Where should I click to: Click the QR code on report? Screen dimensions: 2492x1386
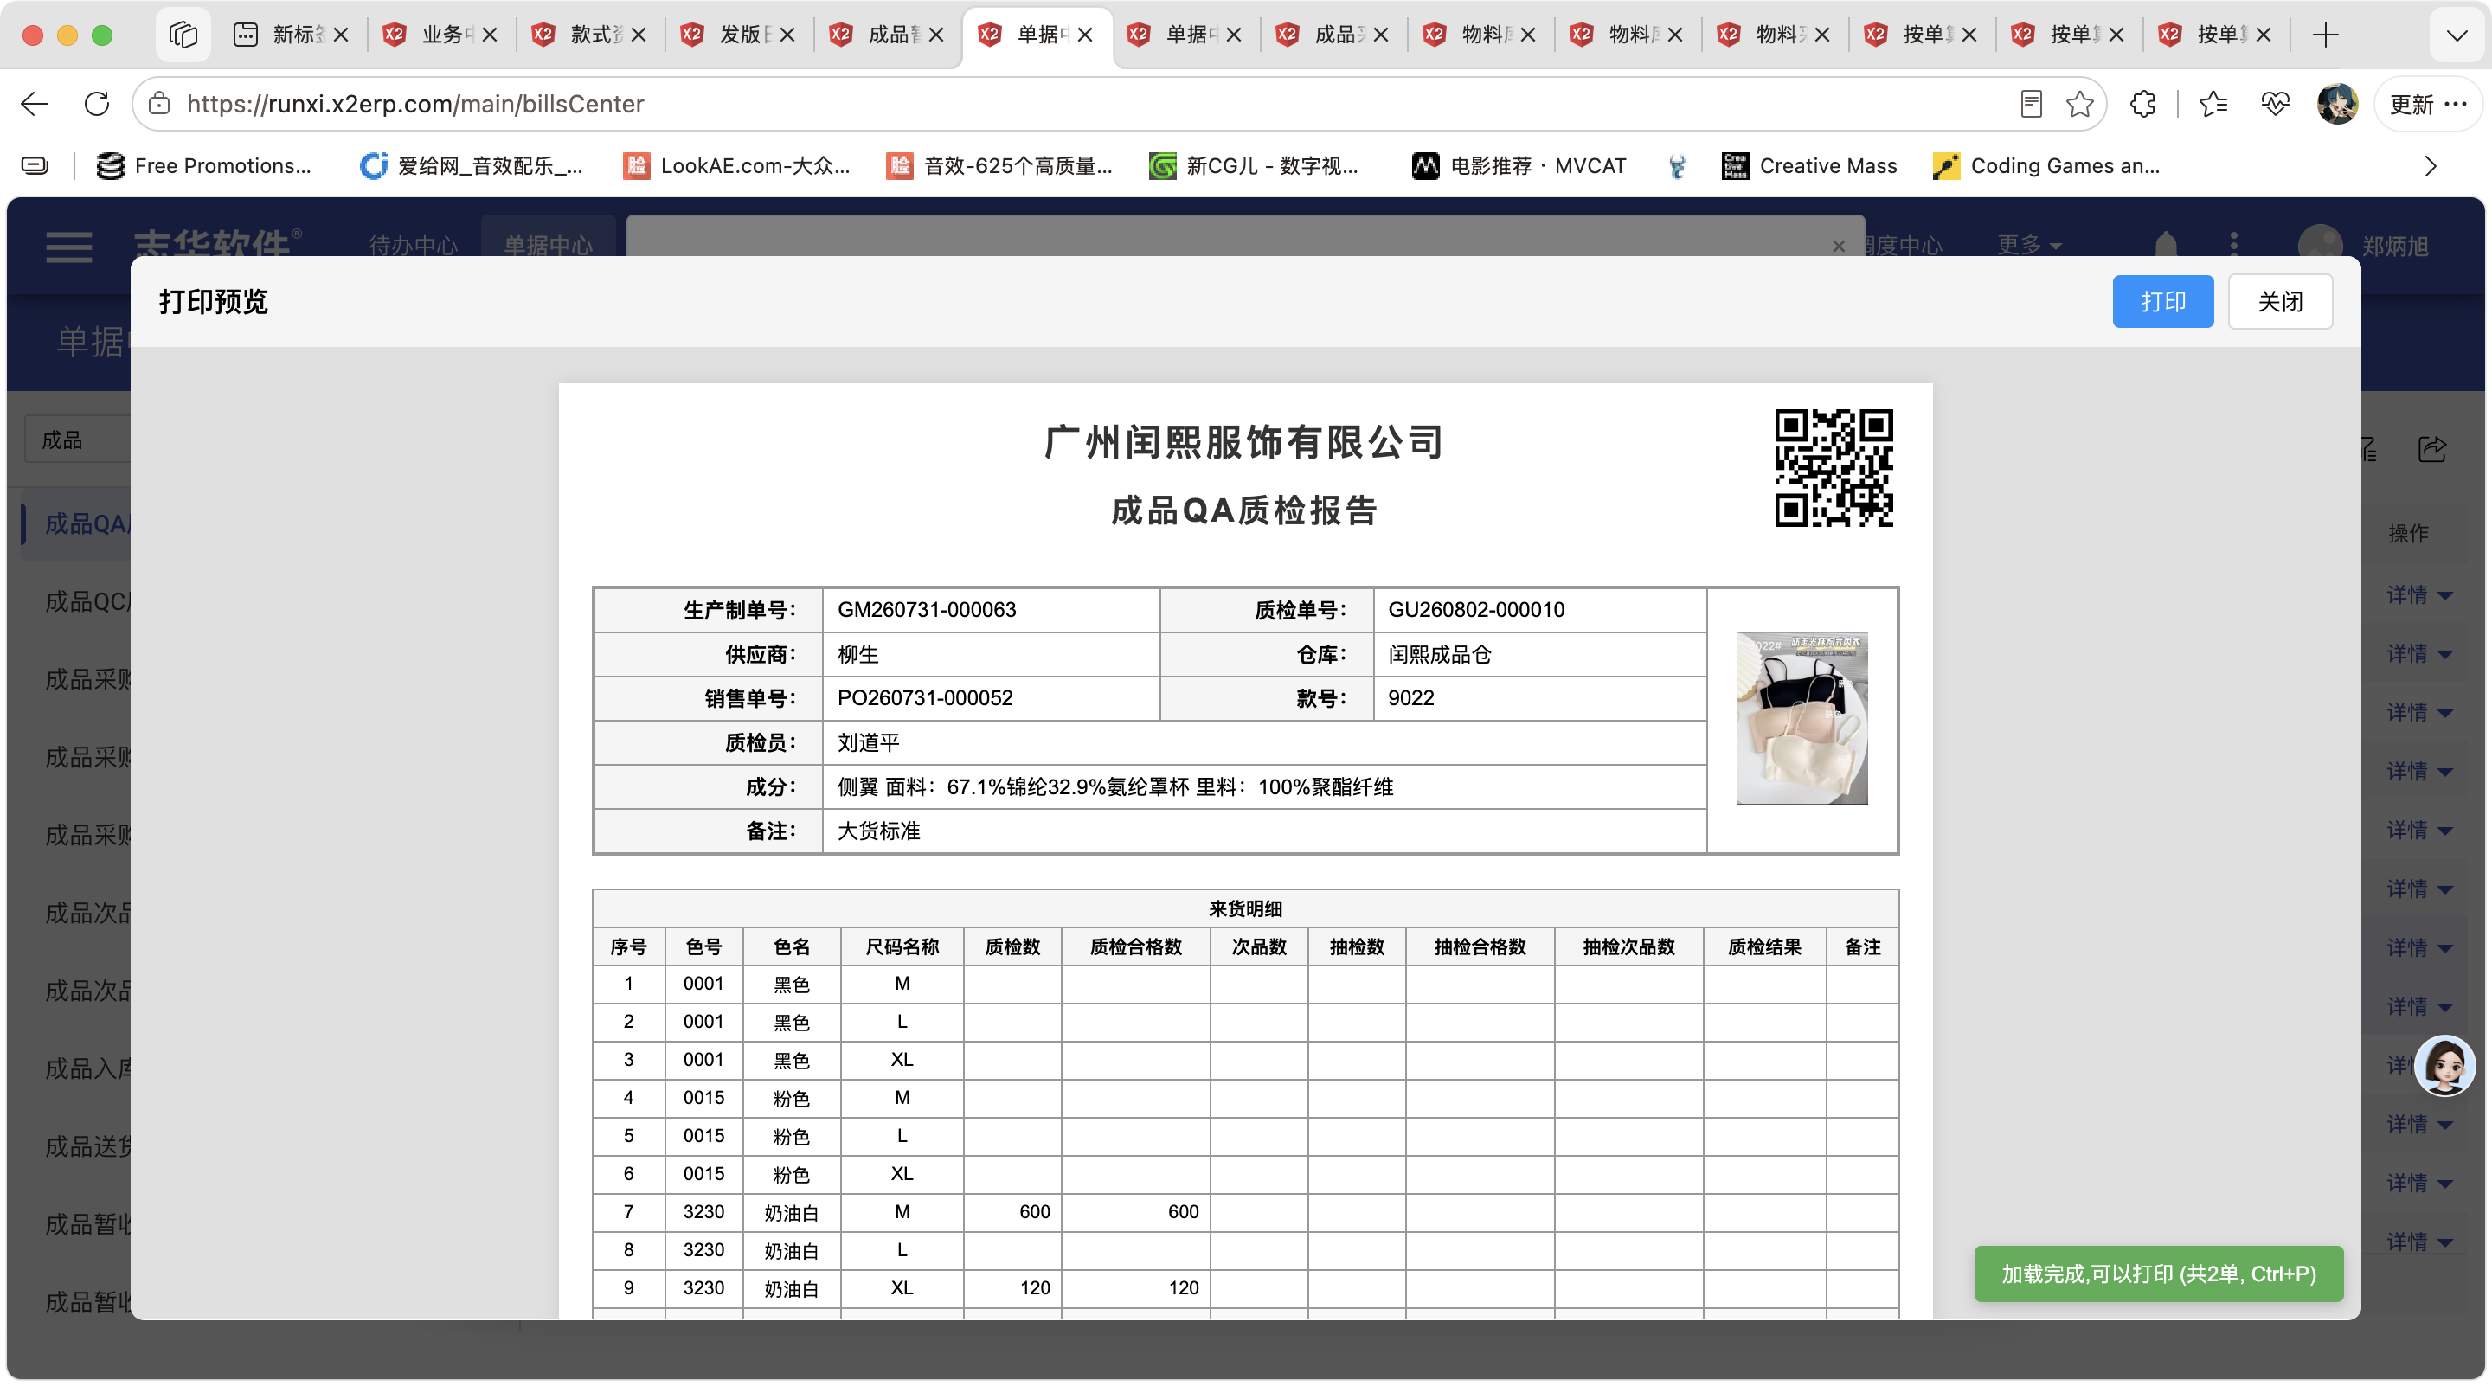tap(1834, 468)
